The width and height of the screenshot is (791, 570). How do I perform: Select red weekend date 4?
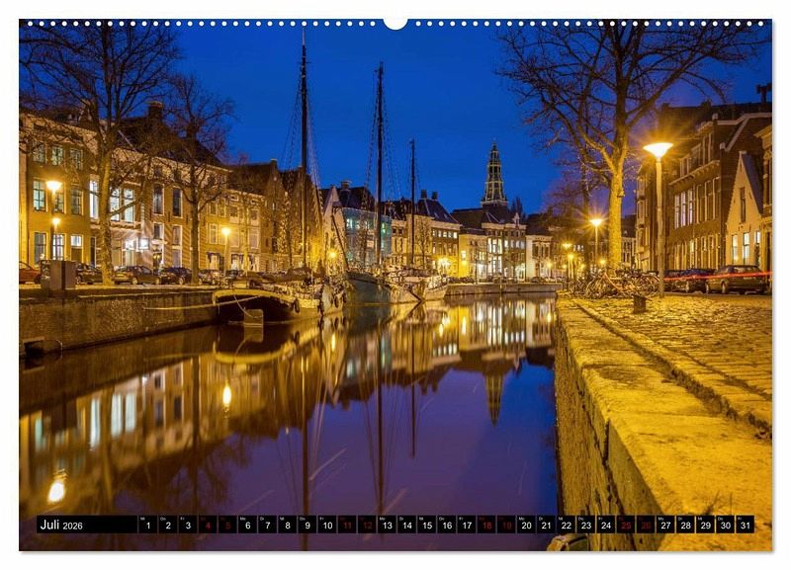pos(208,525)
